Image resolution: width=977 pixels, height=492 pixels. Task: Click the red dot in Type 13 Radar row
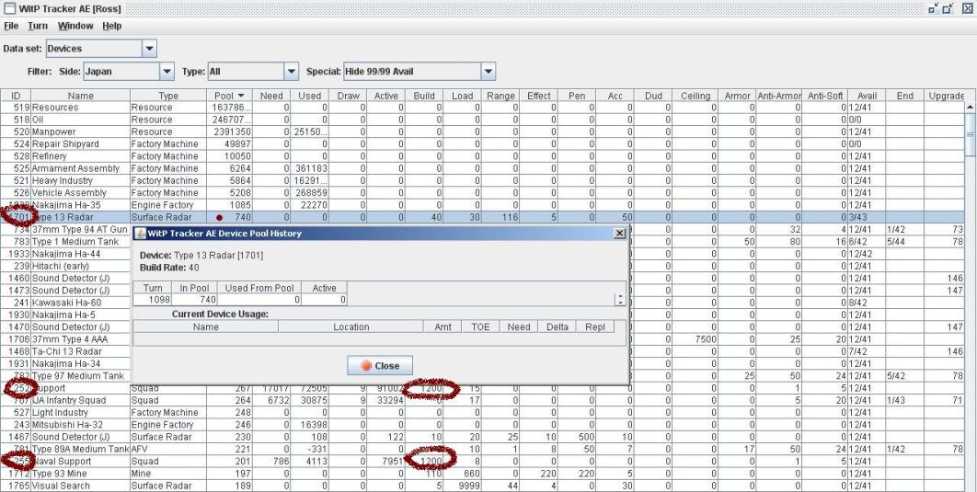tap(219, 217)
